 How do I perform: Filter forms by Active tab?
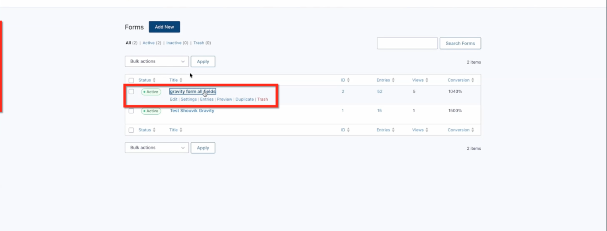point(152,43)
